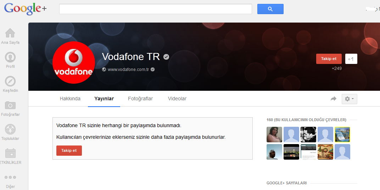Open night city skyline thumbnail
380x190 pixels.
[x=291, y=152]
